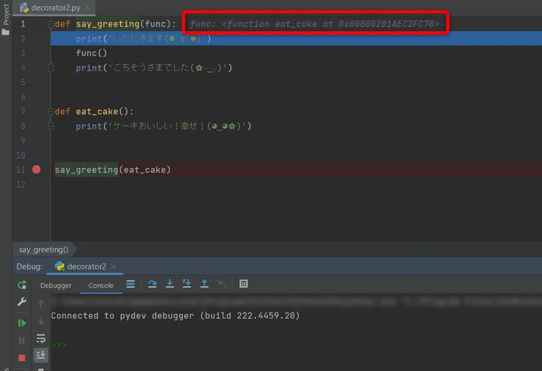Click the Step Into icon

click(x=170, y=284)
